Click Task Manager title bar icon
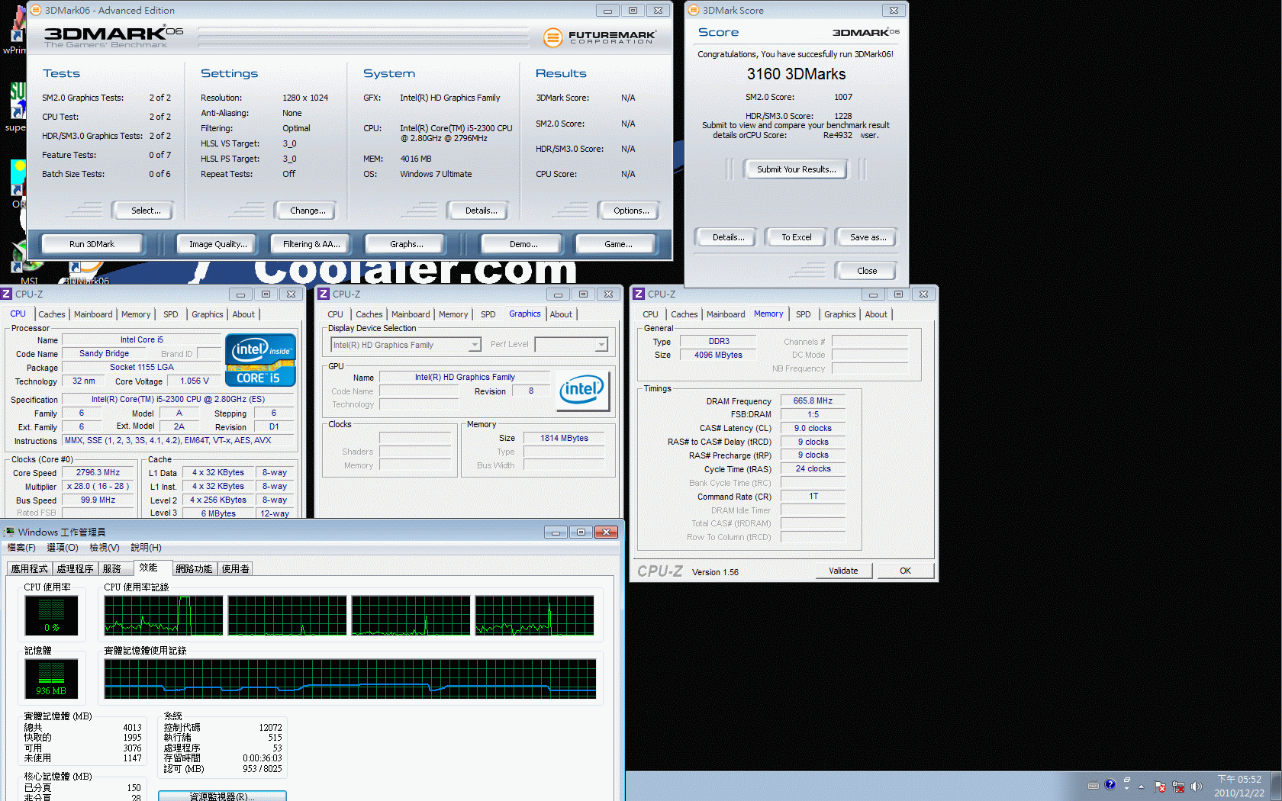 click(x=9, y=532)
